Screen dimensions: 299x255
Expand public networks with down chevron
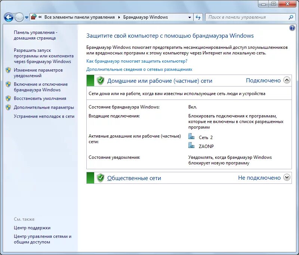click(x=287, y=177)
